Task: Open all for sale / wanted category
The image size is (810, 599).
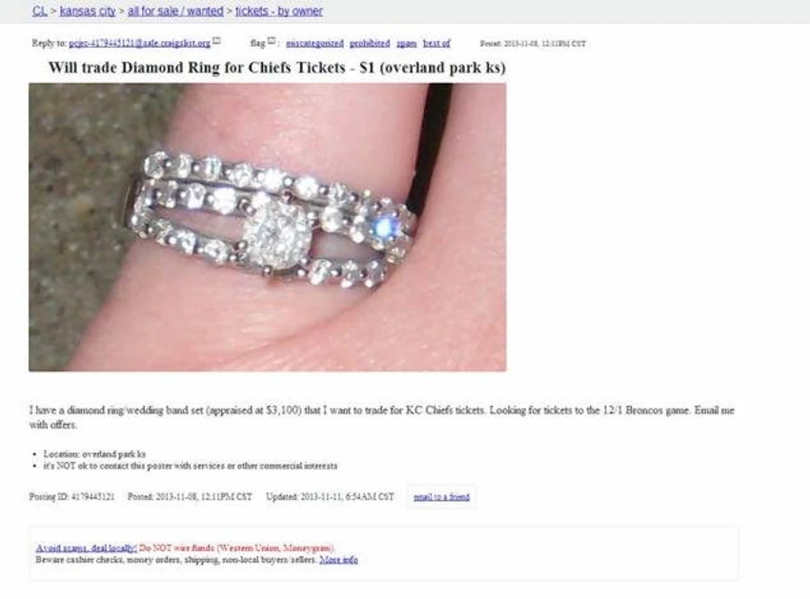Action: (175, 10)
